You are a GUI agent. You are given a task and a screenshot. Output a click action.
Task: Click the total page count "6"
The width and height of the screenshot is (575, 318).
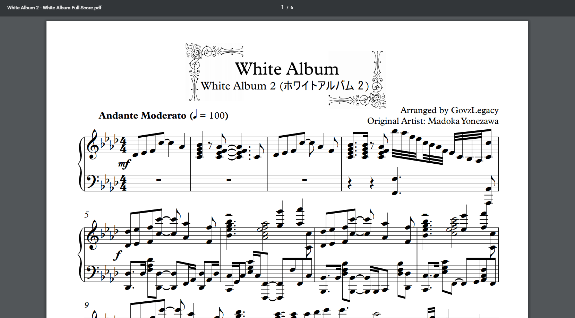[x=292, y=8]
